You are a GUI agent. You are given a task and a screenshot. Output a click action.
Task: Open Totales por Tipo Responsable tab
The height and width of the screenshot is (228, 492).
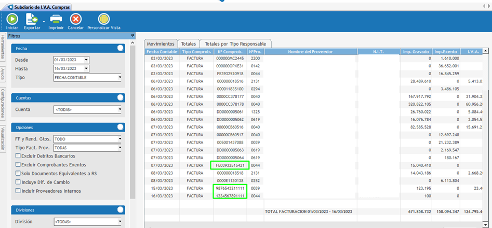tap(235, 44)
